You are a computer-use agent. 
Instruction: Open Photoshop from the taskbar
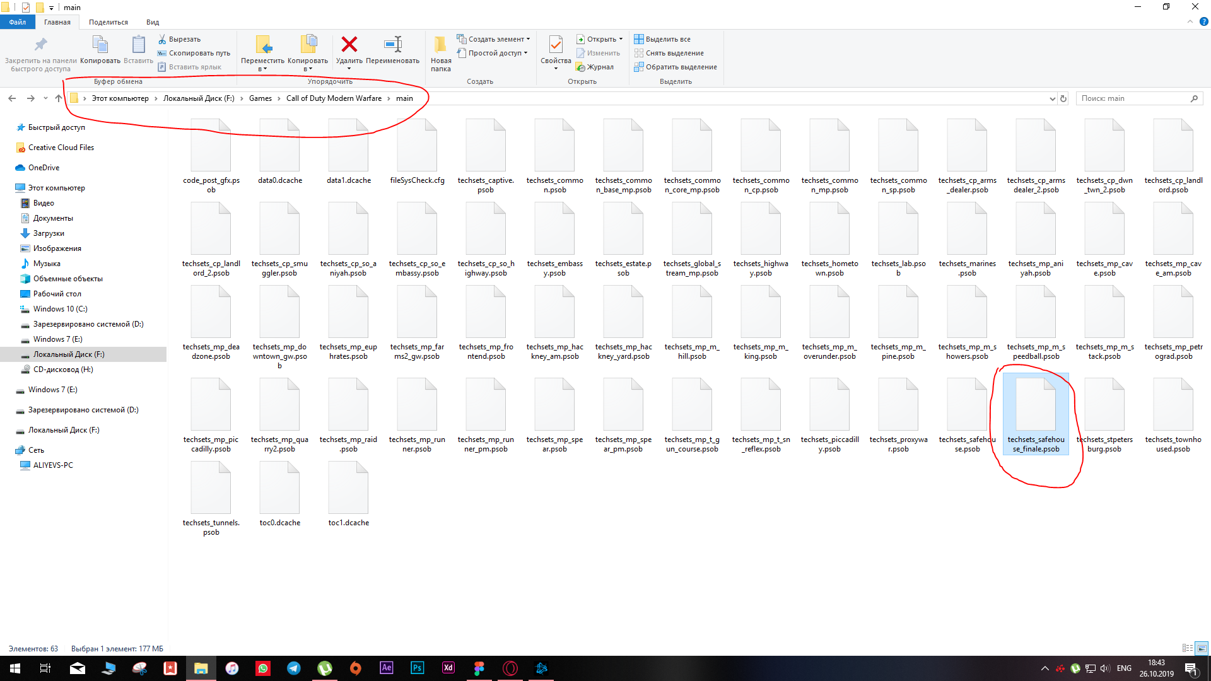tap(417, 668)
